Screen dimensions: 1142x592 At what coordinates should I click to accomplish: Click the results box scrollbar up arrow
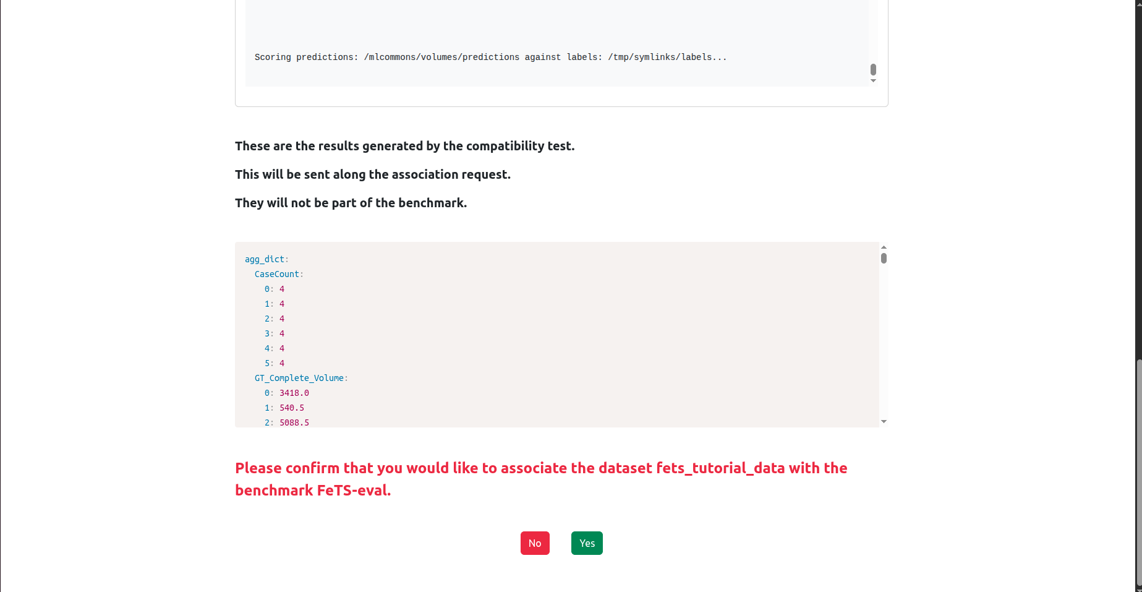point(884,247)
